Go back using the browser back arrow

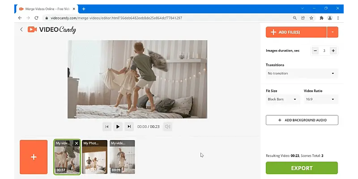tap(20, 18)
